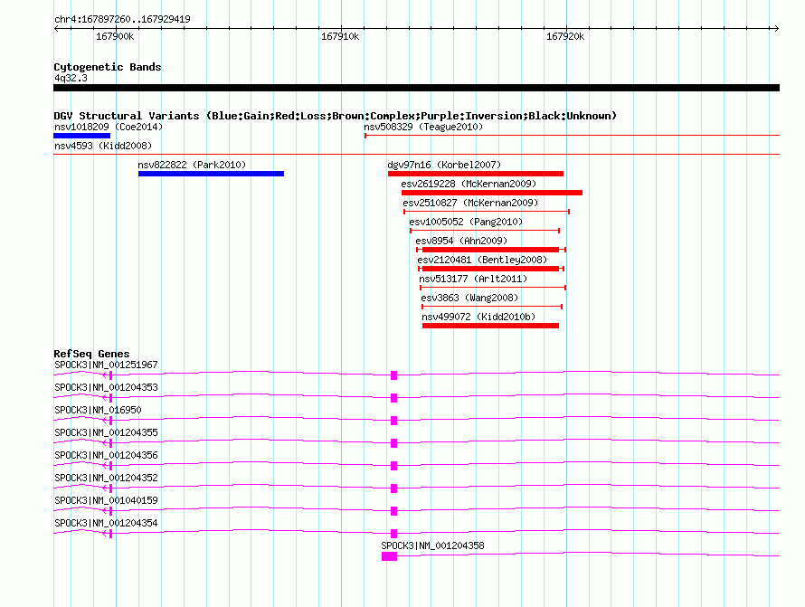Image resolution: width=805 pixels, height=607 pixels.
Task: Click the dgv97n16 (Korbel2007) loss bar
Action: pos(476,174)
